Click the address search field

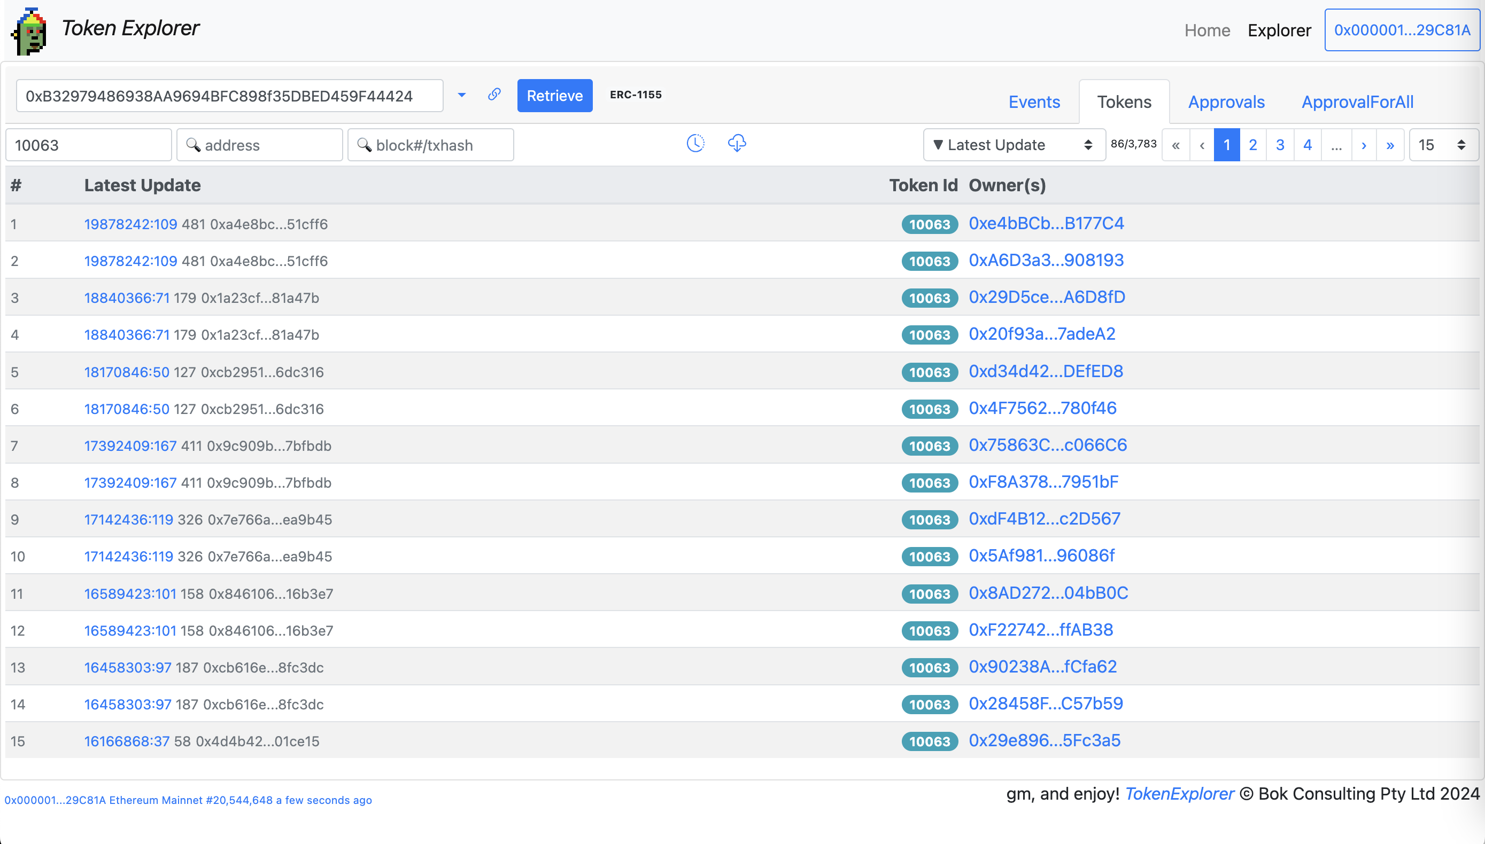coord(260,145)
